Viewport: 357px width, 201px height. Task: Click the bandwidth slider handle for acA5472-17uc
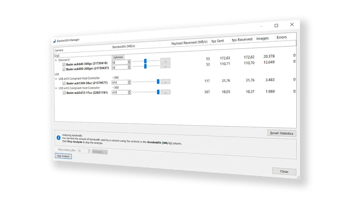tap(158, 92)
